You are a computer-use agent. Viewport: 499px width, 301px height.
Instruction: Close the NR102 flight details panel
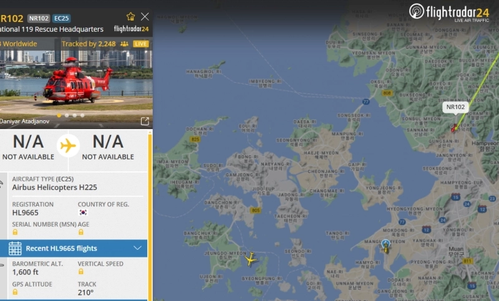coord(145,17)
